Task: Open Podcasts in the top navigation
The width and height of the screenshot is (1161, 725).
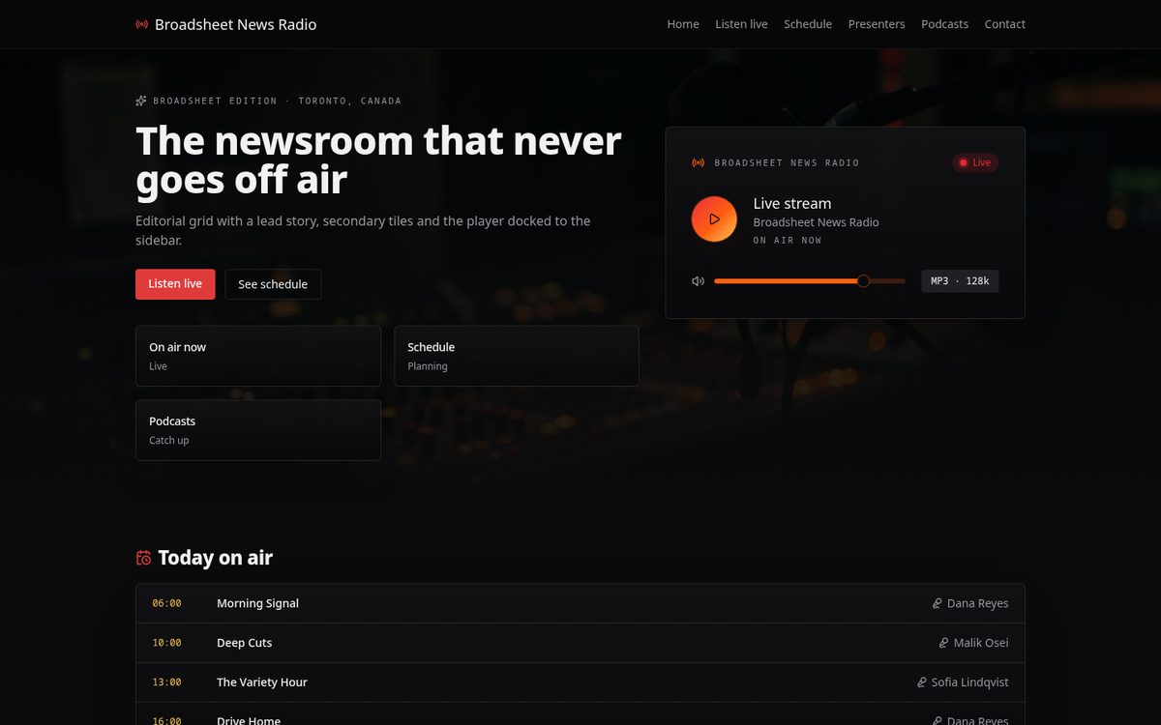Action: coord(944,24)
